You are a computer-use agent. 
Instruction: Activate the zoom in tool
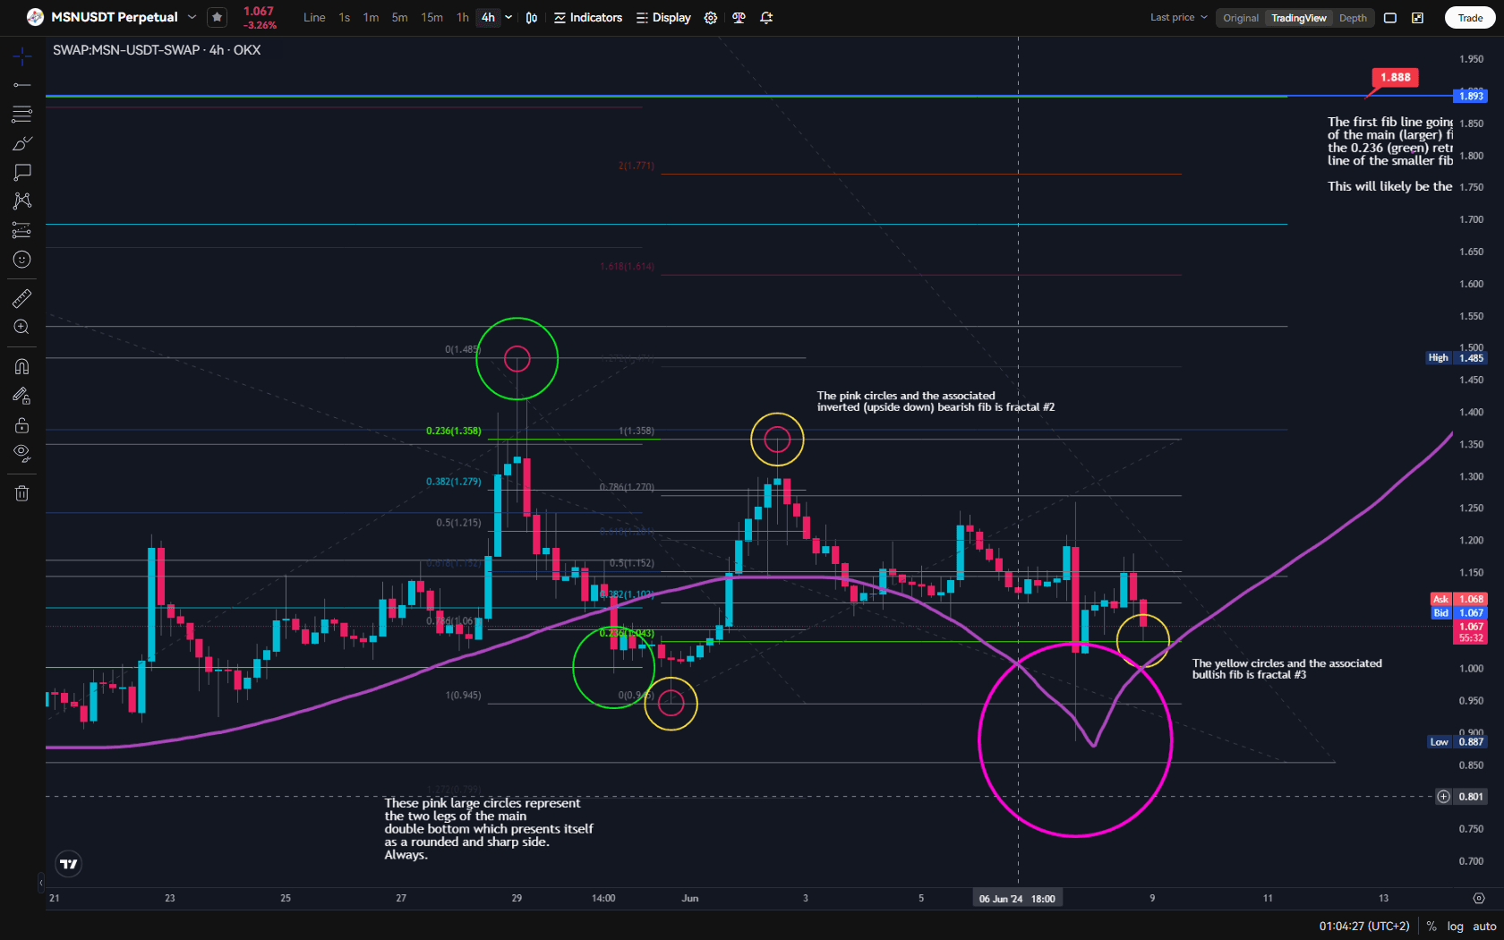click(22, 328)
